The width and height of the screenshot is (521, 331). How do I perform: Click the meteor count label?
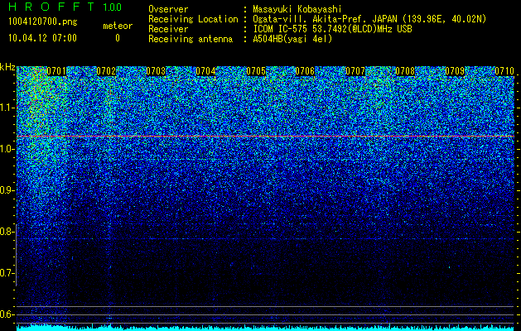point(118,26)
